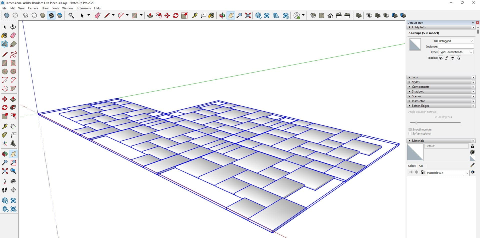Click the Zoom Extents icon in top toolbar
This screenshot has height=238, width=480.
tap(248, 15)
